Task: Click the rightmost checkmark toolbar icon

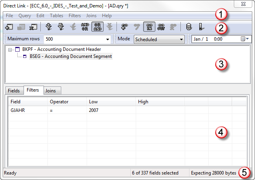Action: pyautogui.click(x=201, y=27)
